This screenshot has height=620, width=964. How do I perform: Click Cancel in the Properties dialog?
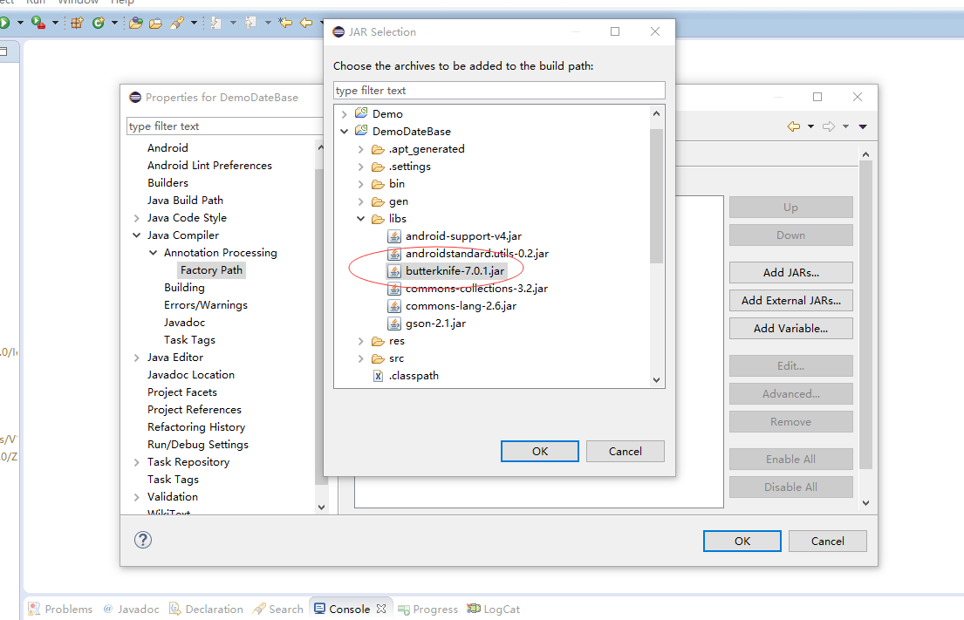click(x=828, y=541)
